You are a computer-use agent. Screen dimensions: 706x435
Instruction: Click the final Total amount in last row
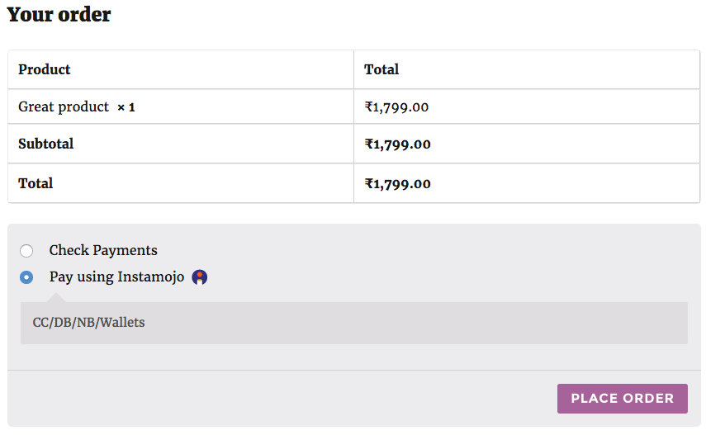pyautogui.click(x=397, y=184)
